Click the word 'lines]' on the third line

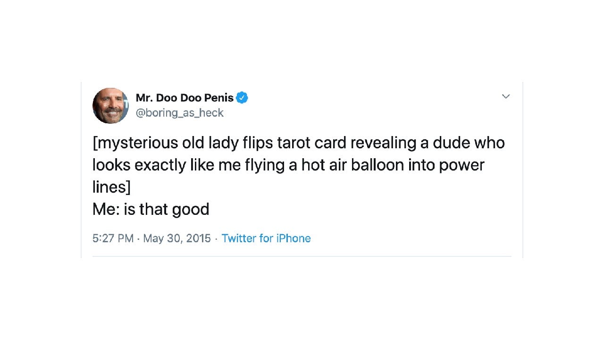pos(111,187)
